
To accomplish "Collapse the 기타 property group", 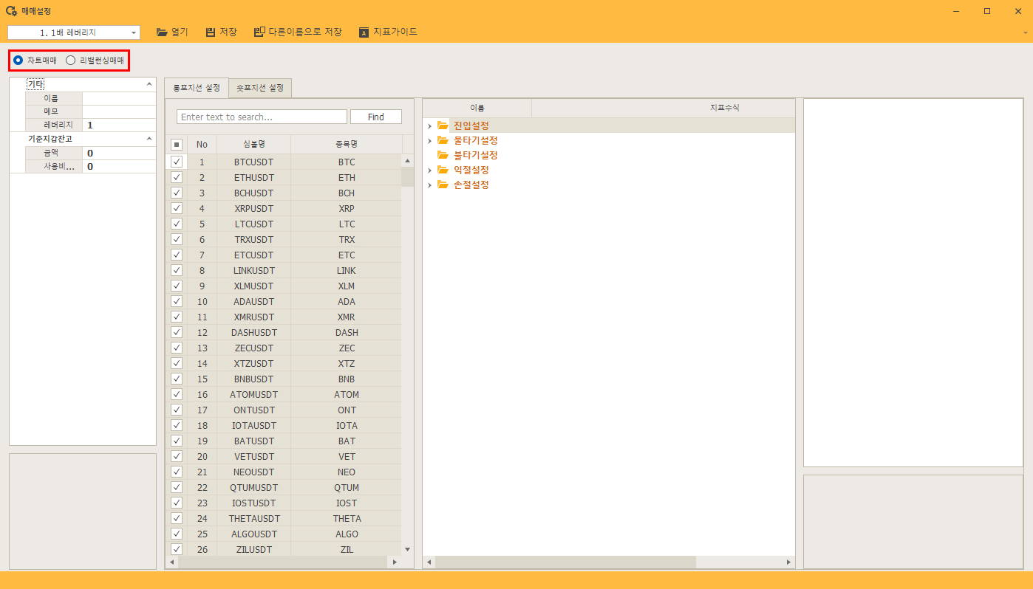I will click(x=149, y=85).
